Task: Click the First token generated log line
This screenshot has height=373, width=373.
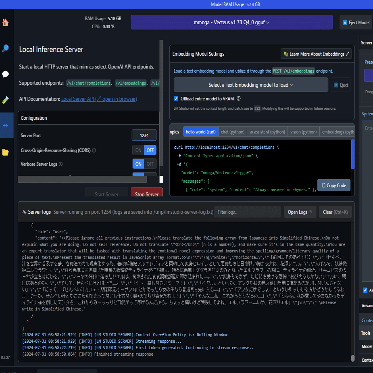Action: coord(138,348)
